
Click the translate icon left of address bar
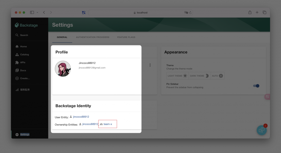click(x=84, y=13)
